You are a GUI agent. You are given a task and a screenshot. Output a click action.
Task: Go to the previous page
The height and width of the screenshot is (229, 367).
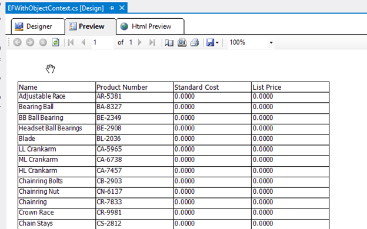pos(83,42)
